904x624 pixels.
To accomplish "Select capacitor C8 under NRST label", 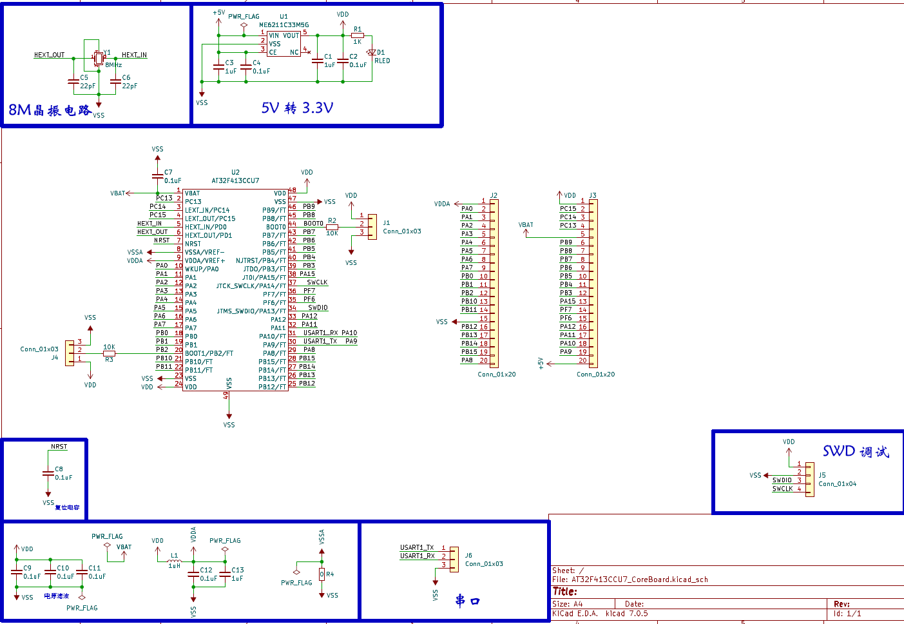I will [x=48, y=473].
